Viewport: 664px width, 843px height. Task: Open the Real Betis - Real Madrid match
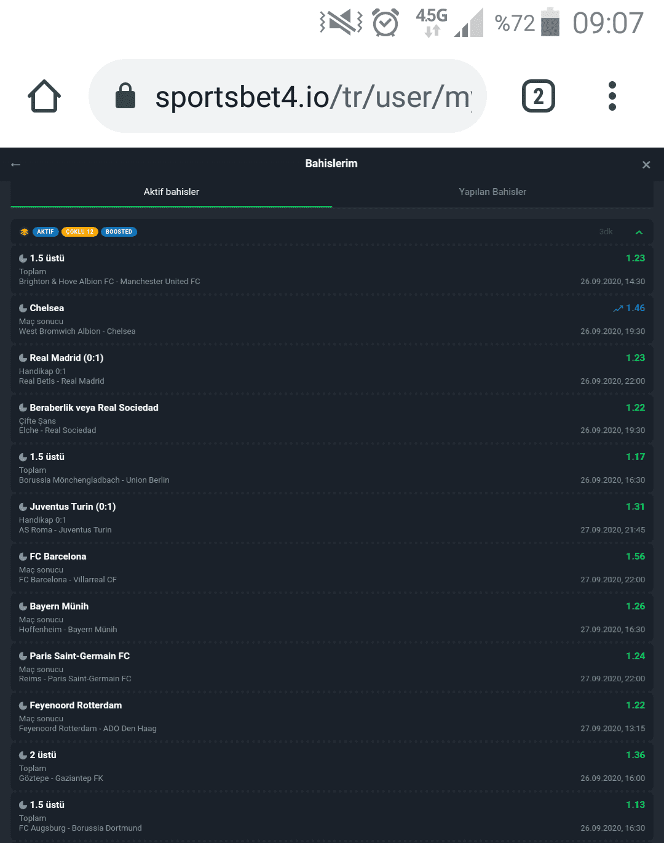(x=61, y=381)
